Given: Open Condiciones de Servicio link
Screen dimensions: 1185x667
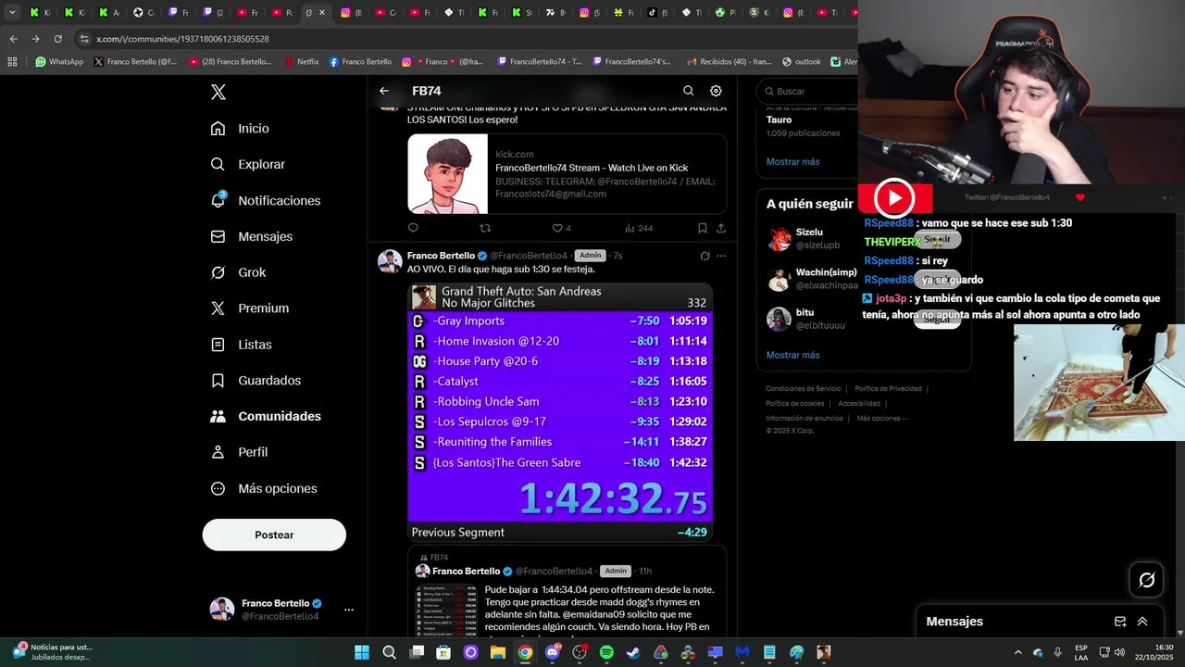Looking at the screenshot, I should coord(804,389).
